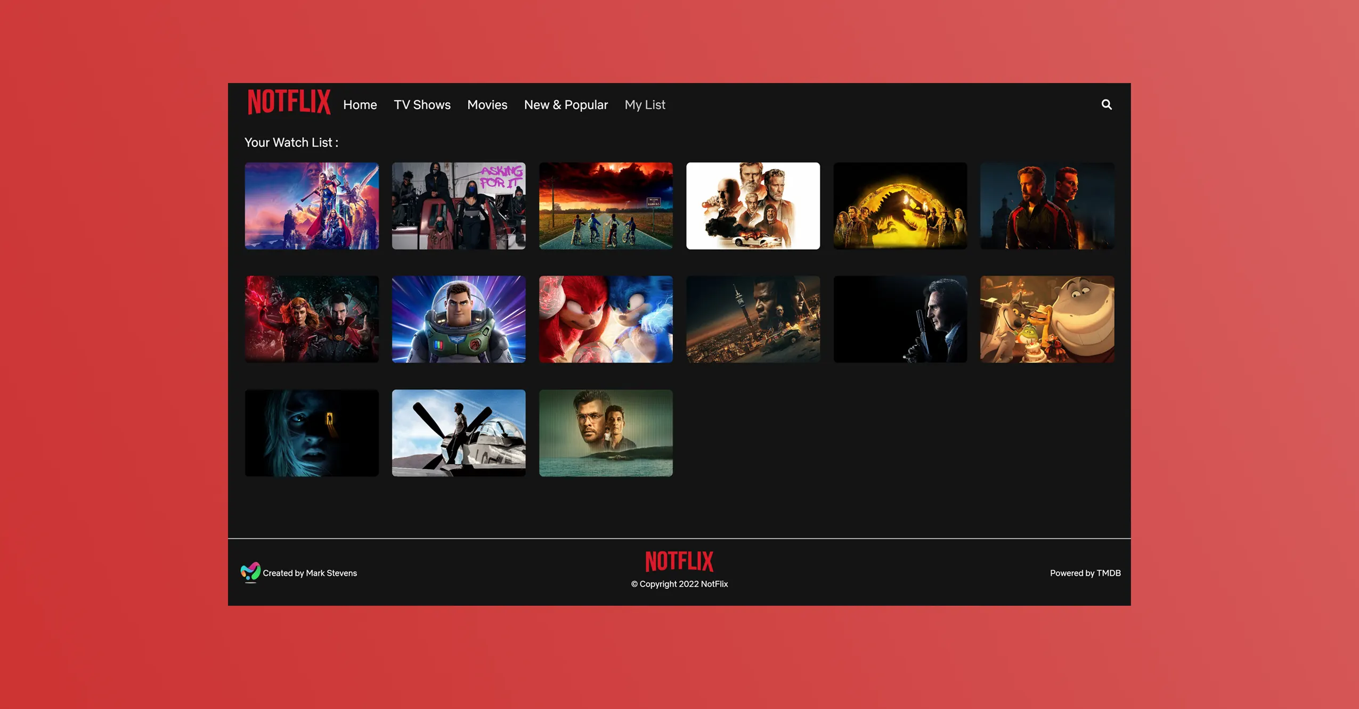Screen dimensions: 1359x709
Task: Open the Top Gun Maverick plane thumbnail
Action: click(459, 433)
